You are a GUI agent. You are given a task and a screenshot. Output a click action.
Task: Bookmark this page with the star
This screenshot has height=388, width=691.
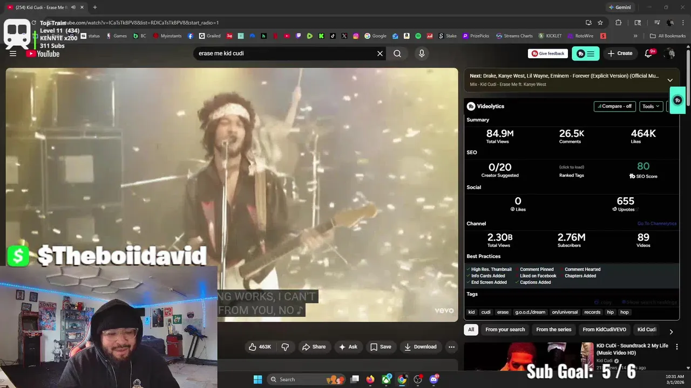click(x=600, y=23)
